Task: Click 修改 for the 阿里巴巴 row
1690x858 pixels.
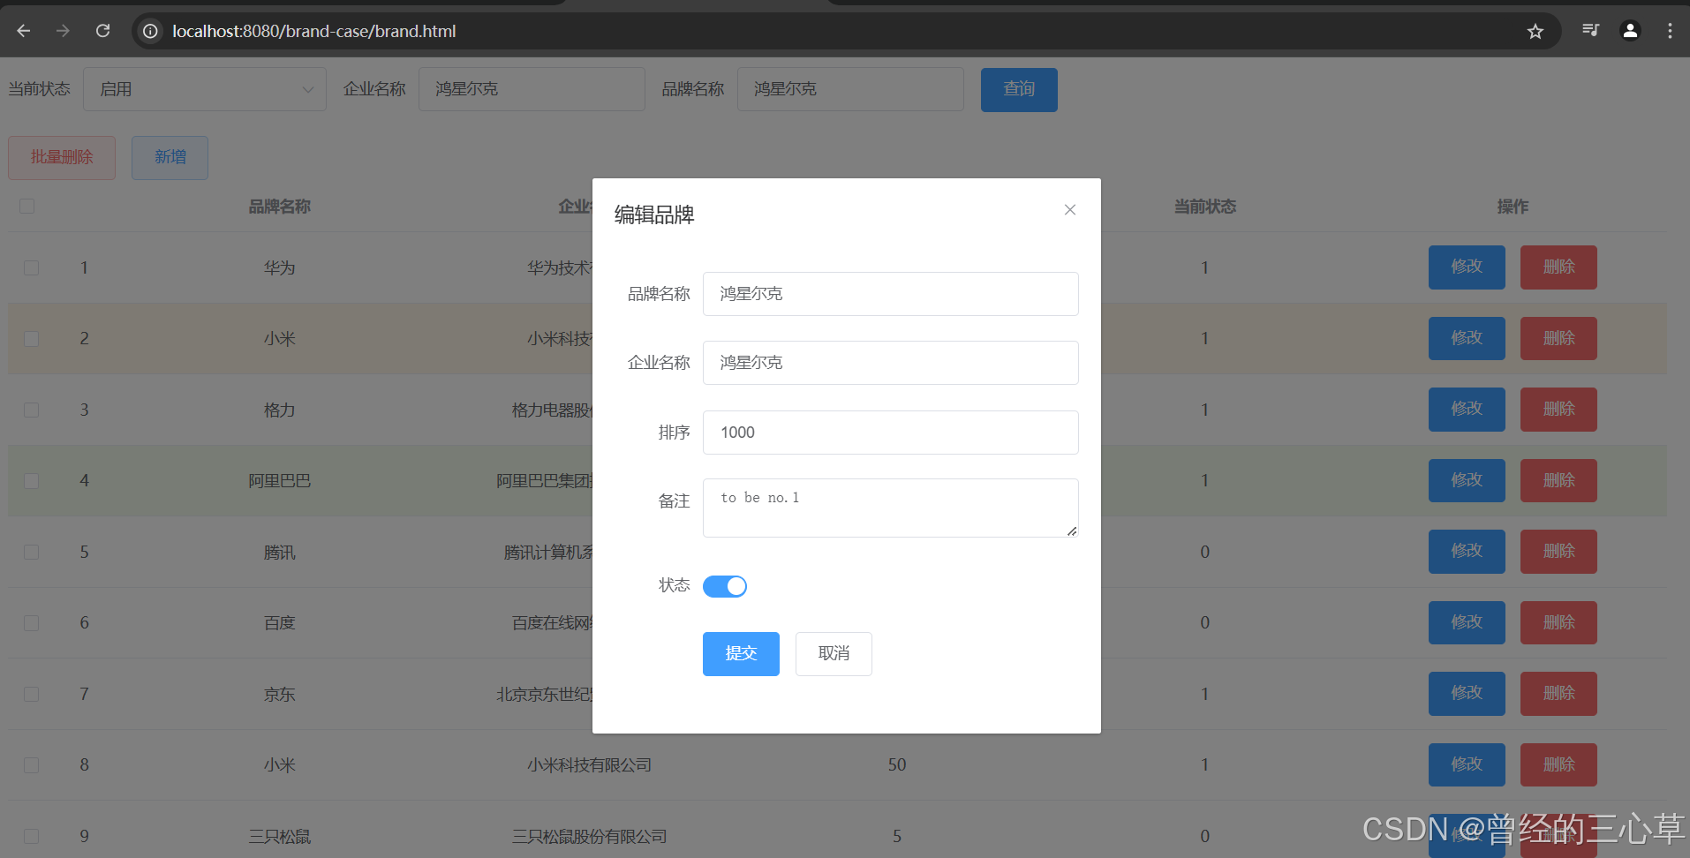Action: (x=1467, y=481)
